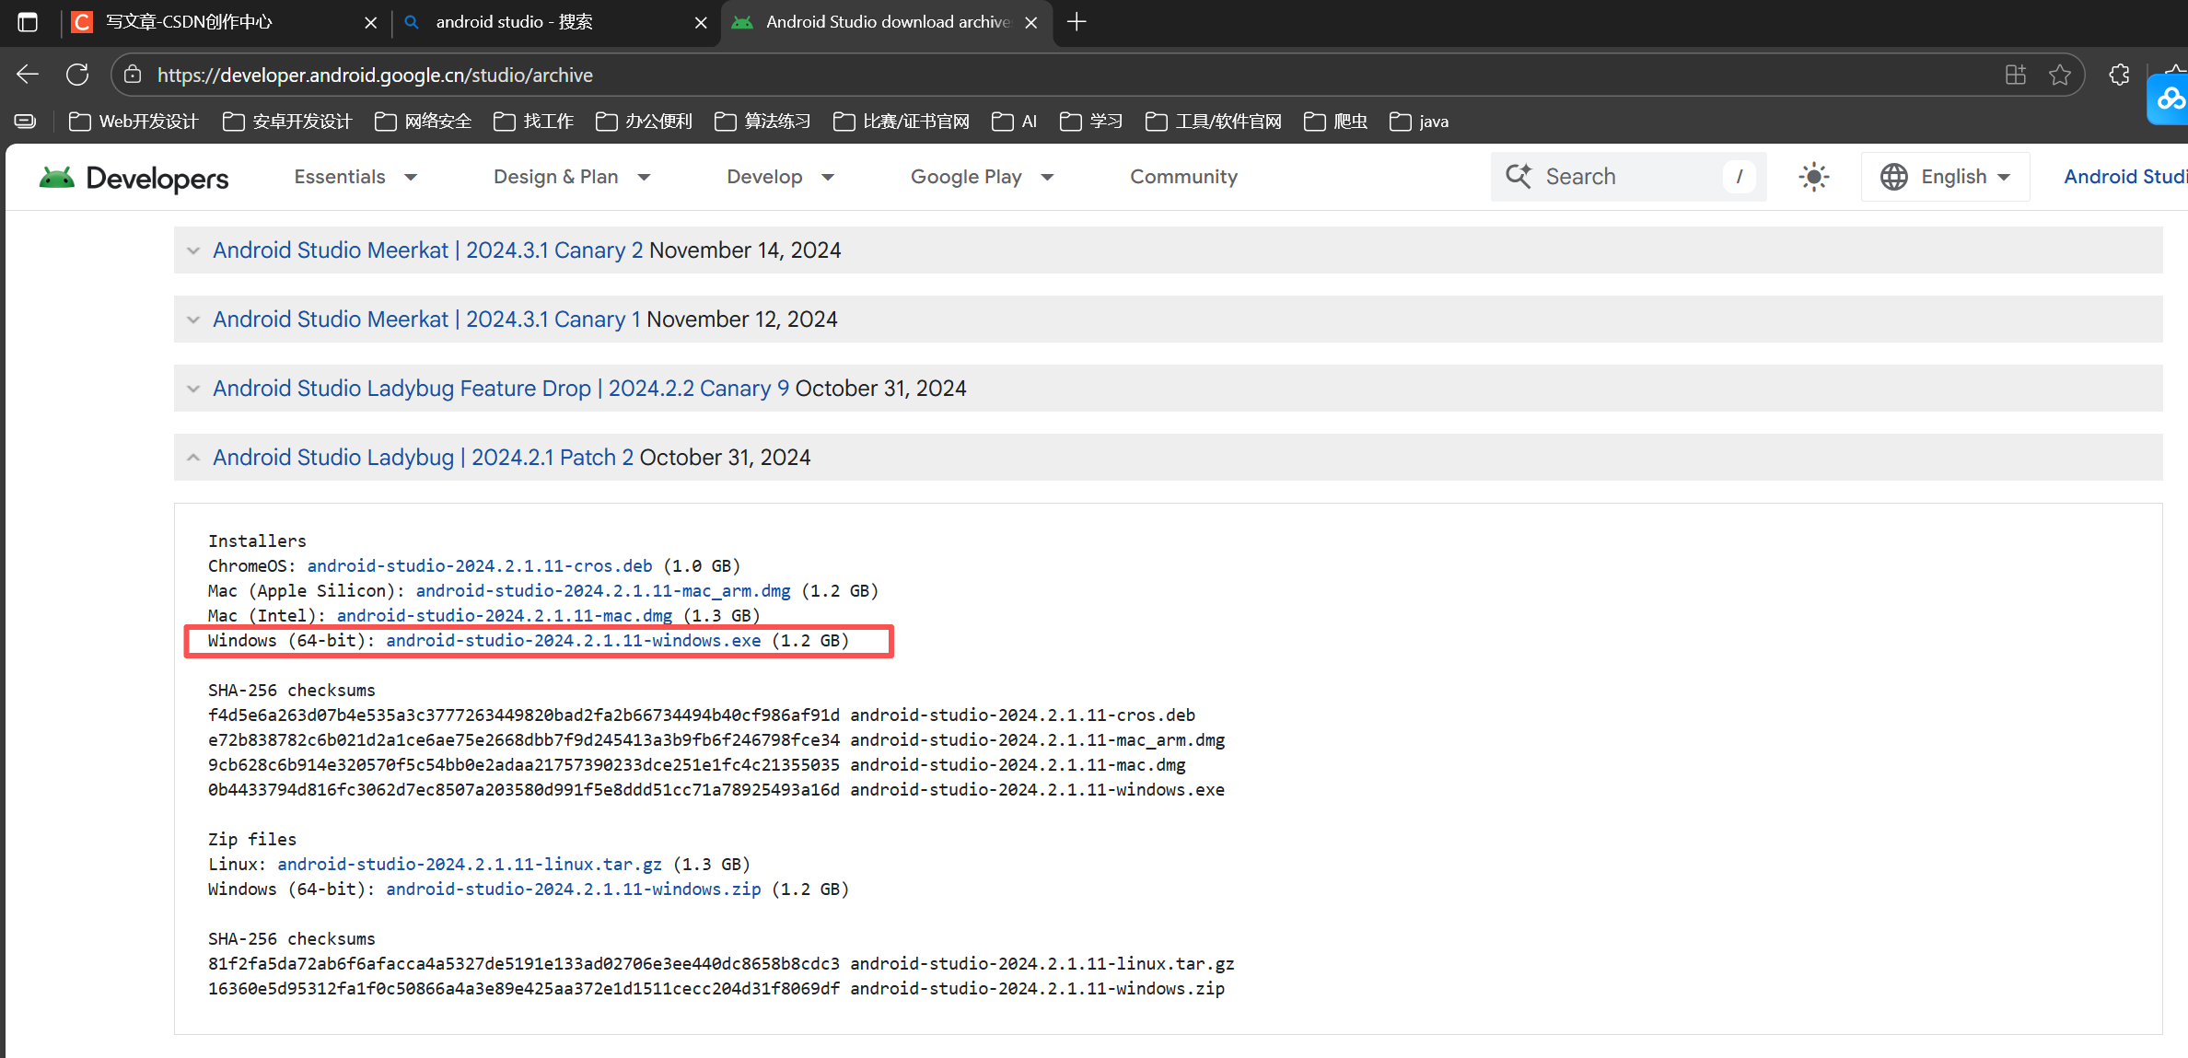This screenshot has height=1058, width=2188.
Task: Focus the Search input field
Action: click(1629, 177)
